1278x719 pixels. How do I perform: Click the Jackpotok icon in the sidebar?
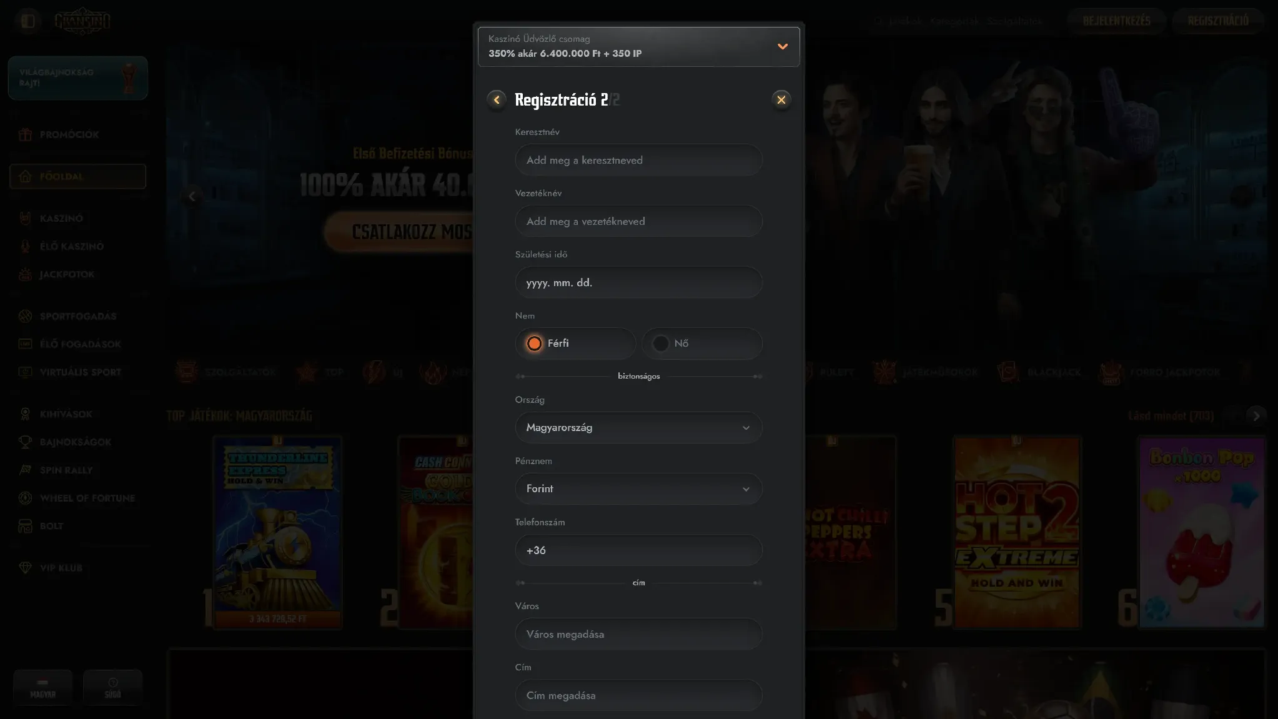pos(25,274)
